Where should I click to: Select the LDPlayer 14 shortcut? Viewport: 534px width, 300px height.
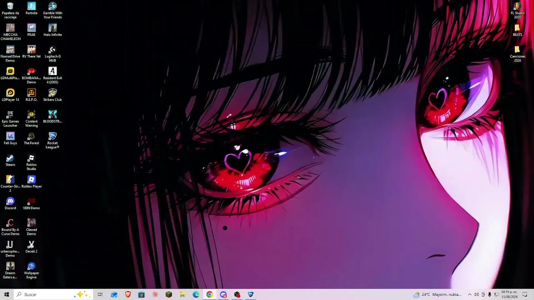pos(10,95)
